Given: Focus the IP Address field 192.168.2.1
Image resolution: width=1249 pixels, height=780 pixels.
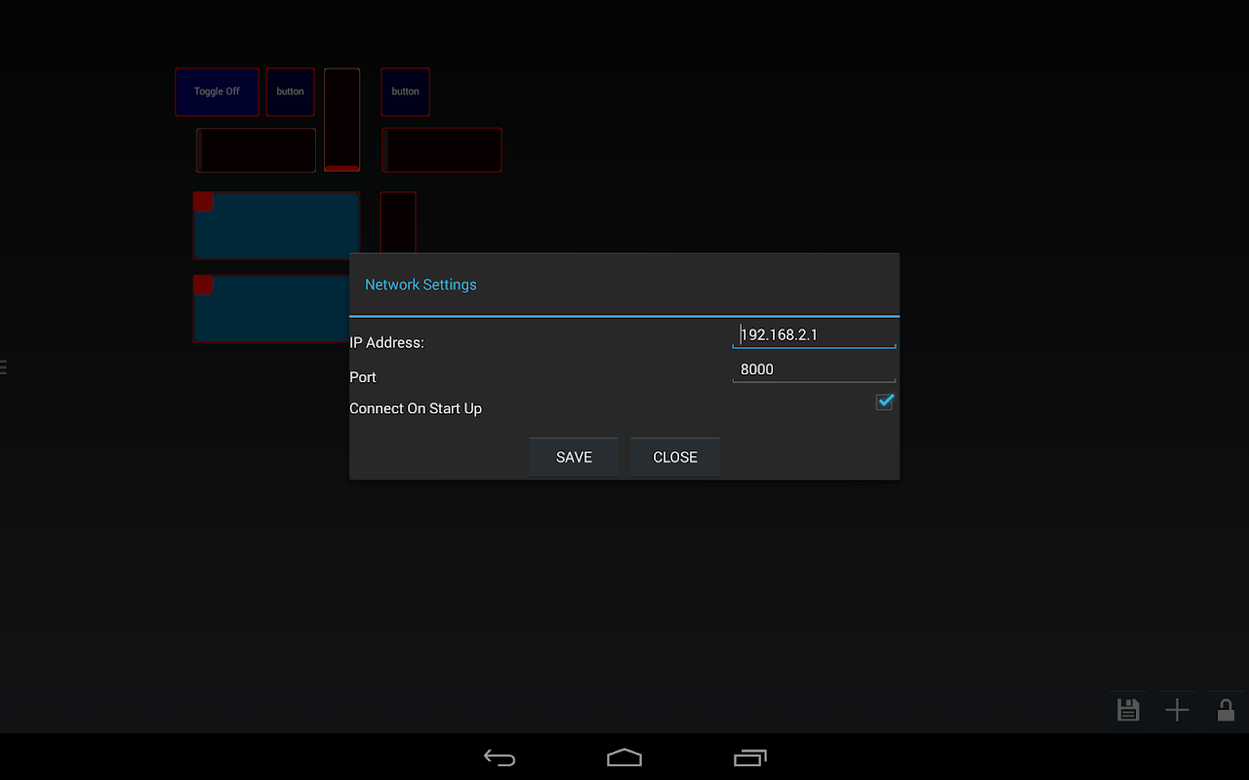Looking at the screenshot, I should click(x=814, y=334).
